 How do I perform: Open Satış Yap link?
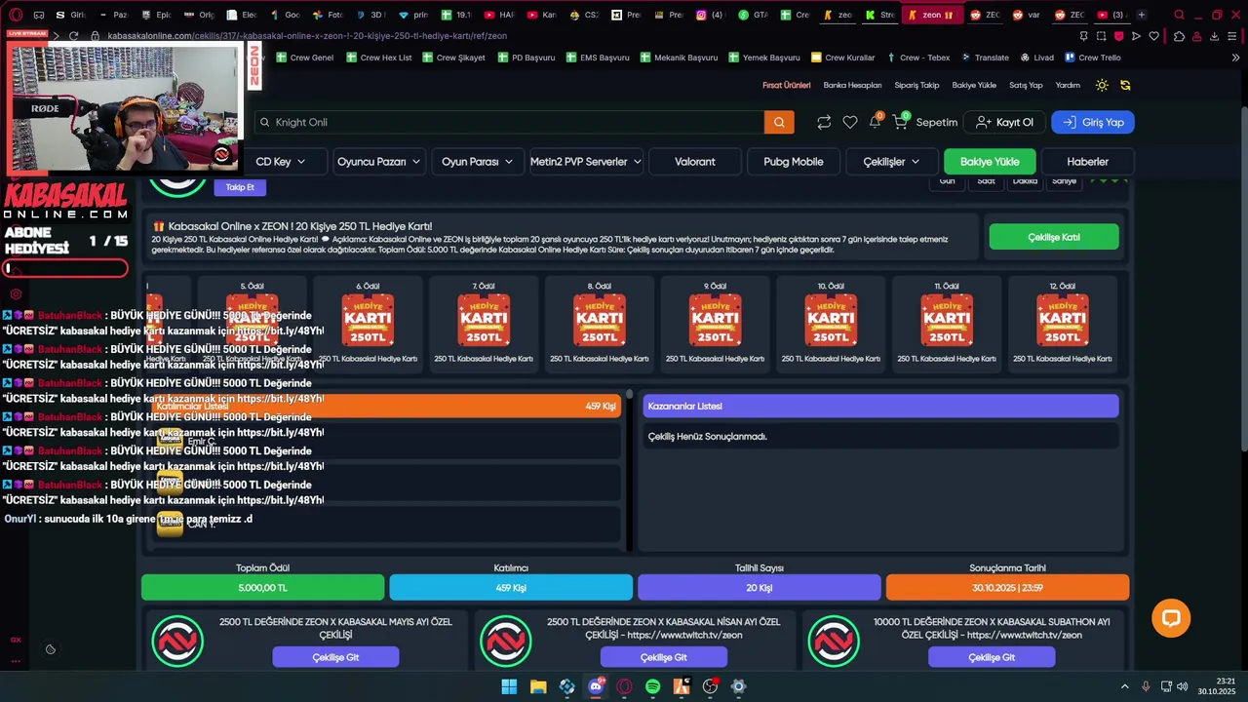click(1026, 85)
